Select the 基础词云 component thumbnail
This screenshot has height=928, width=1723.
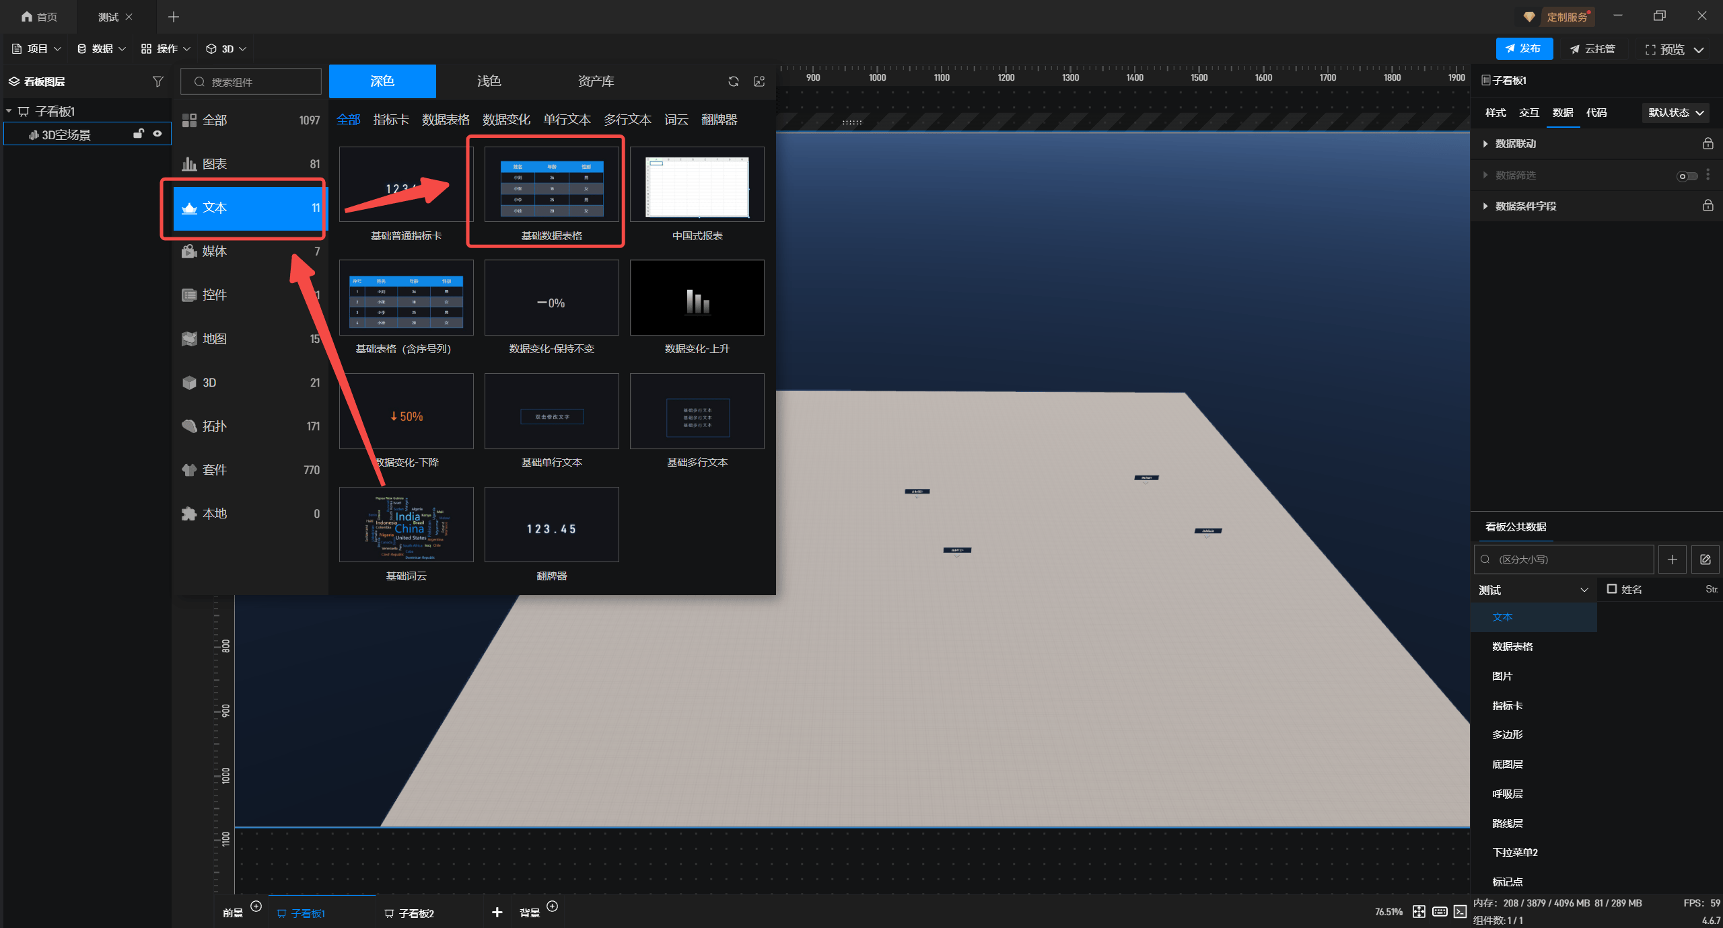click(x=406, y=525)
